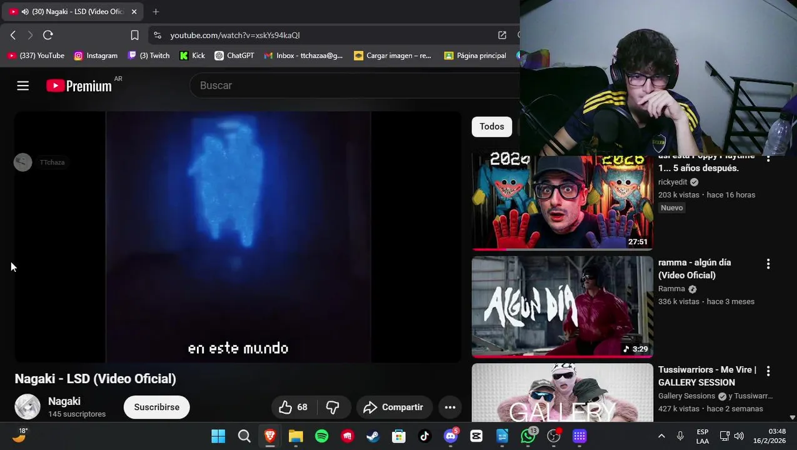Open Windows taskbar search
The width and height of the screenshot is (797, 450).
244,436
